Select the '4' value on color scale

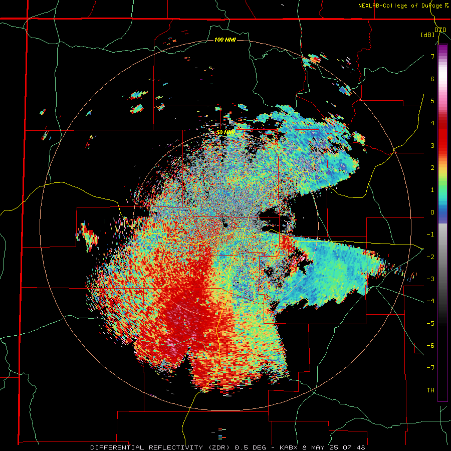click(432, 123)
